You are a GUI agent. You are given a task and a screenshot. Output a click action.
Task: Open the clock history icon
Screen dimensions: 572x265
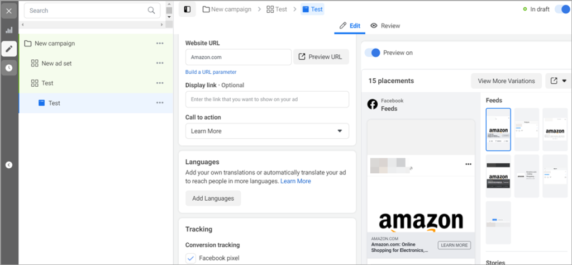coord(9,68)
